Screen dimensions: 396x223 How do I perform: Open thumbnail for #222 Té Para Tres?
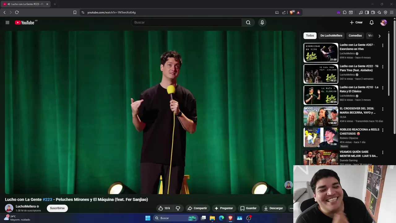[x=321, y=74]
